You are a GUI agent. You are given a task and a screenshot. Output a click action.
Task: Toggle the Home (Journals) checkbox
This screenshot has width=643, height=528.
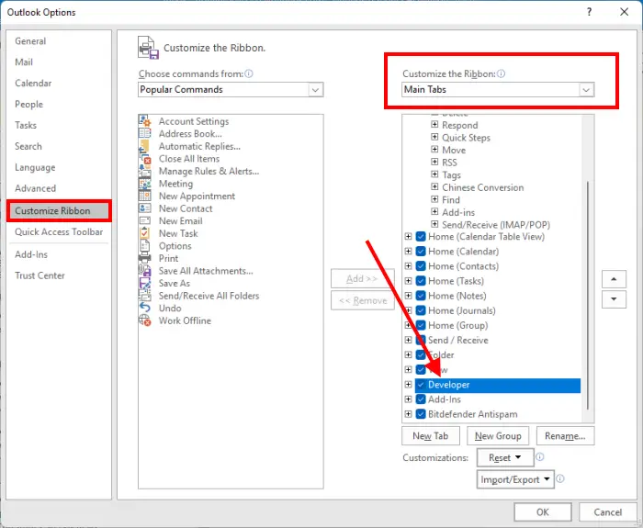[421, 310]
